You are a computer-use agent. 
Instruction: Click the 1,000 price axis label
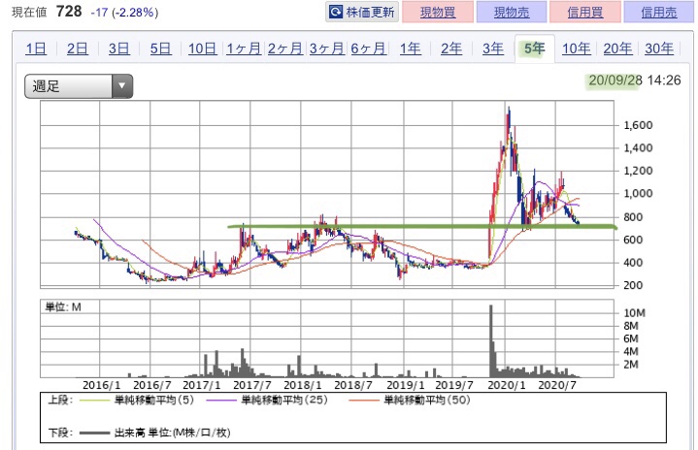(638, 193)
